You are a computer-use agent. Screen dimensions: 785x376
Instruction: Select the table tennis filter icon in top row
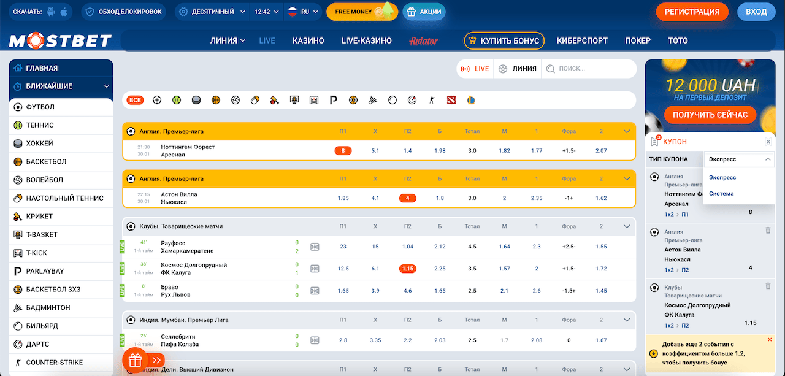tap(255, 100)
